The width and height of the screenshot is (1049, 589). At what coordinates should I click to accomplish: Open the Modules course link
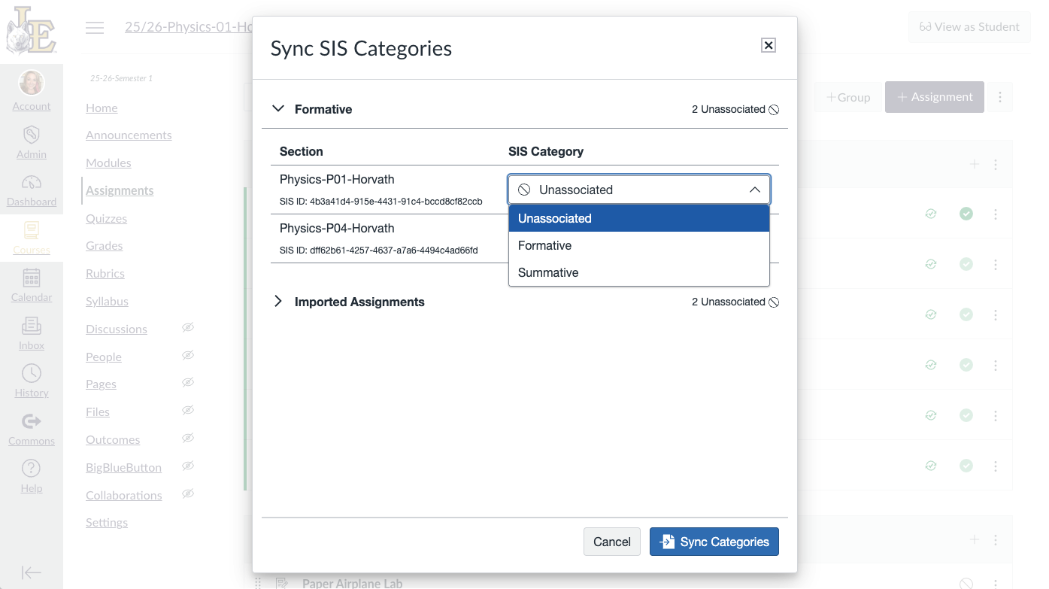click(x=108, y=163)
